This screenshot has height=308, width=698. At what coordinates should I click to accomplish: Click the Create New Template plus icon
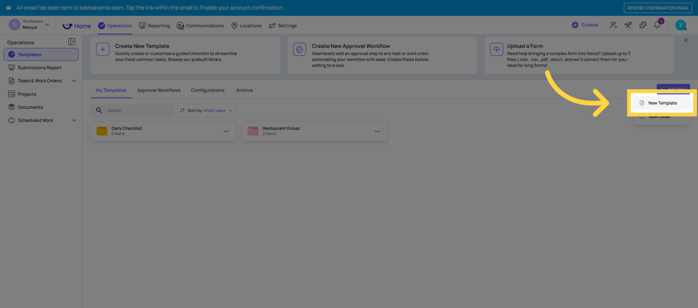coord(103,49)
